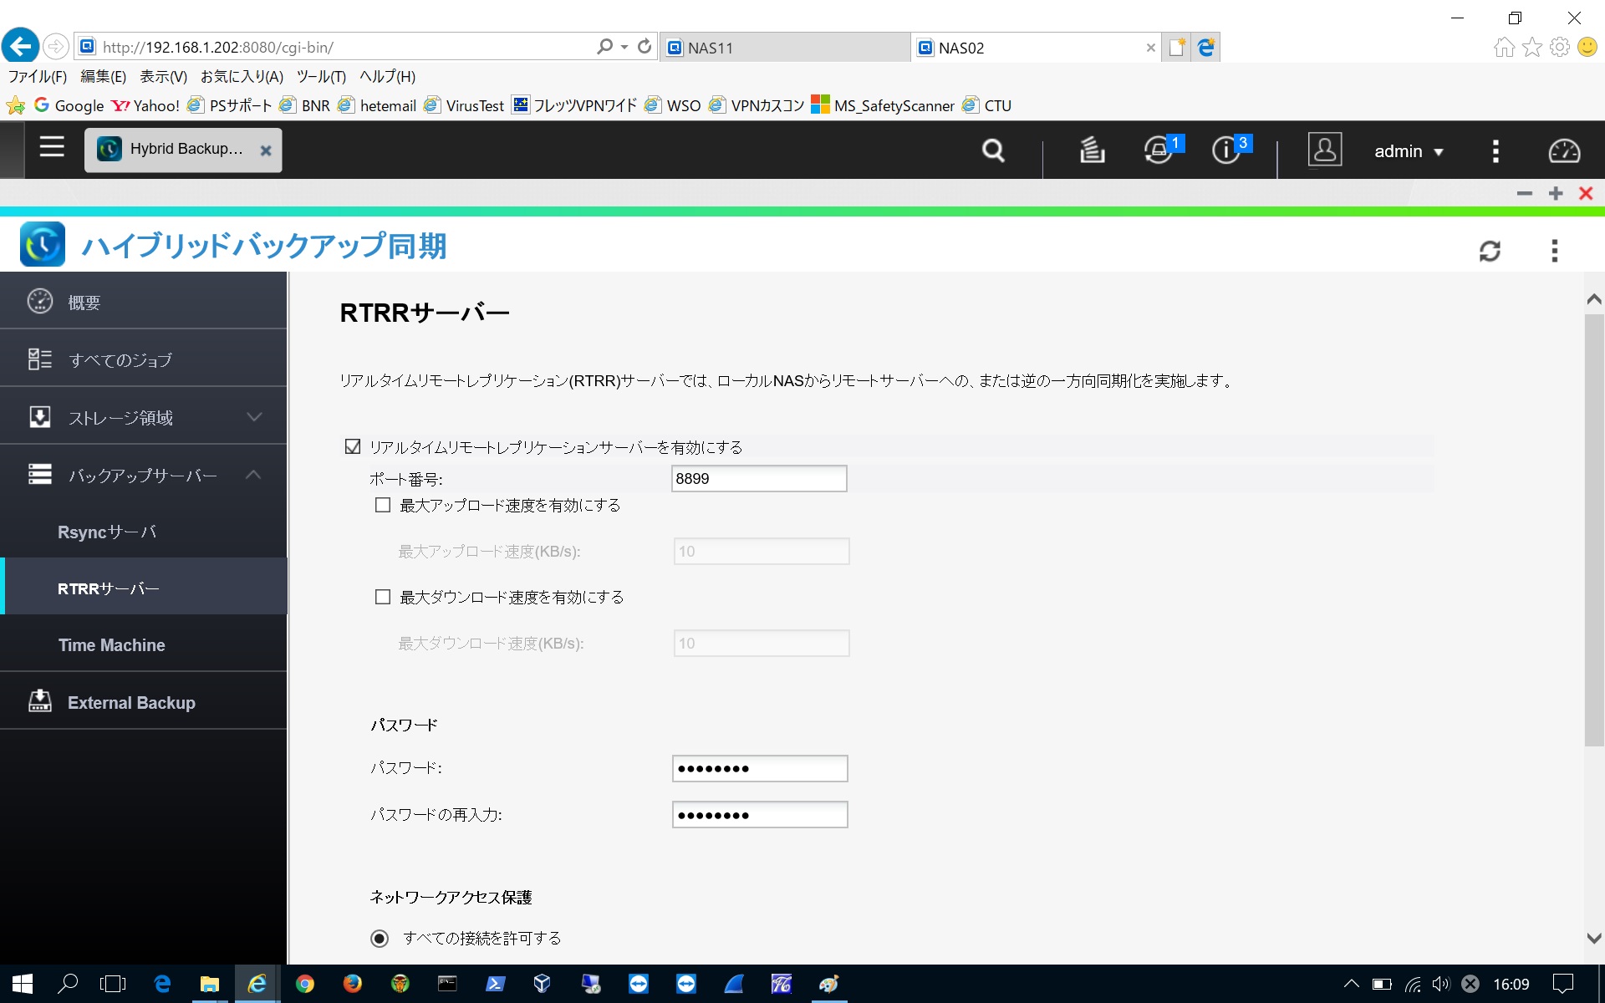The image size is (1605, 1003).
Task: Enable 最大アップロード速度を有効にする checkbox
Action: click(x=383, y=505)
